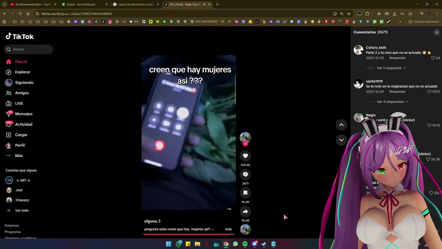Open the Empresa footer link
Screen dimensions: 442x249
pyautogui.click(x=12, y=225)
